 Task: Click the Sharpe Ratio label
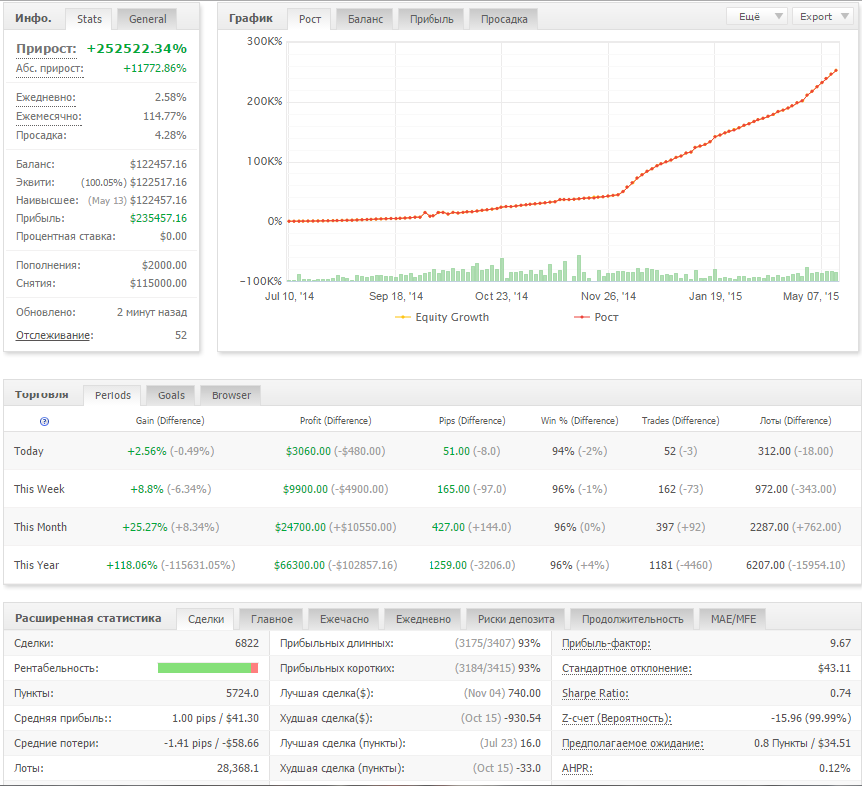(595, 694)
